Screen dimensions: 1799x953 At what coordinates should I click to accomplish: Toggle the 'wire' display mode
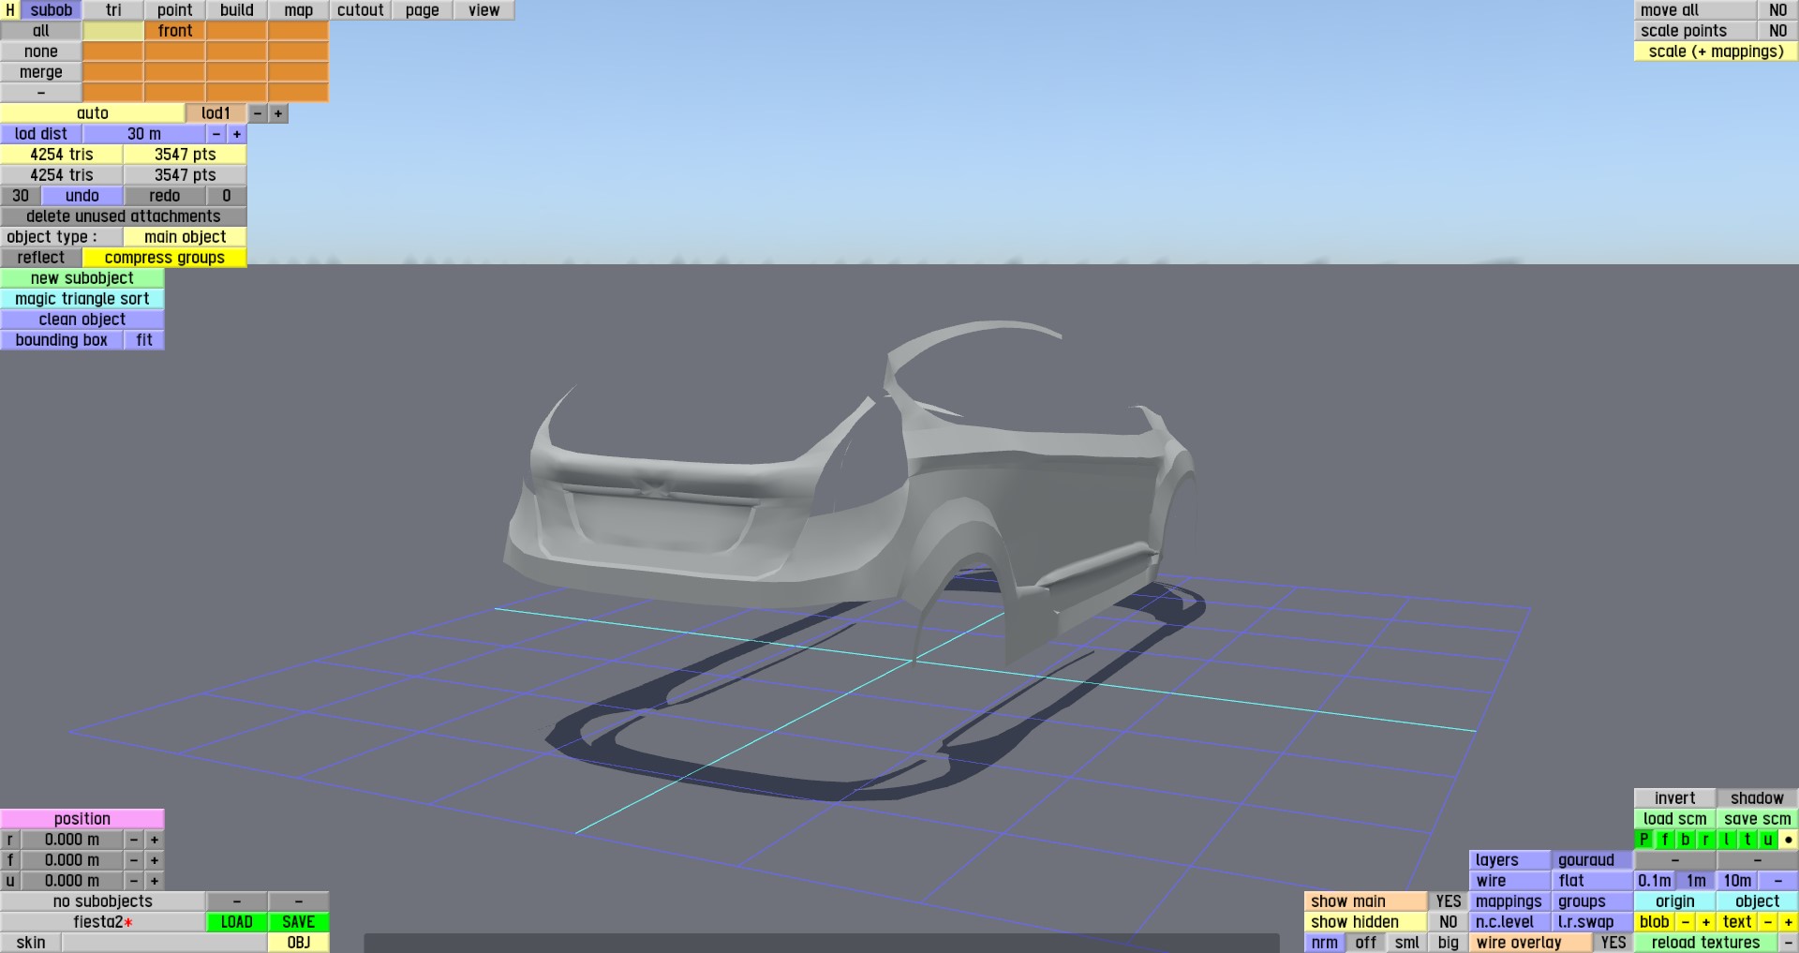tap(1510, 881)
